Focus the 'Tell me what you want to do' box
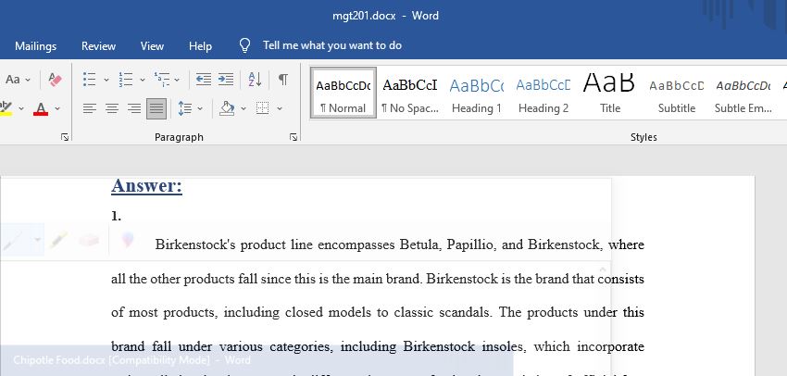787x376 pixels. tap(332, 45)
